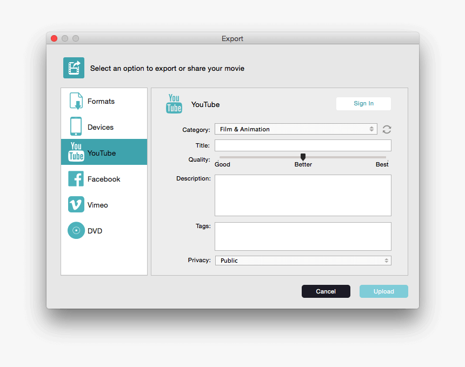Cancel the export dialog
465x367 pixels.
pyautogui.click(x=325, y=291)
